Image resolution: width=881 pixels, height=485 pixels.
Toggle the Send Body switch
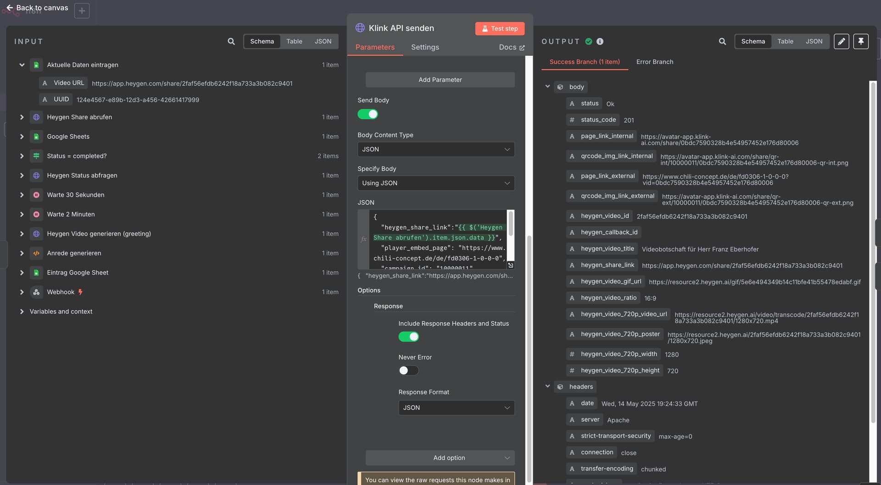(368, 114)
